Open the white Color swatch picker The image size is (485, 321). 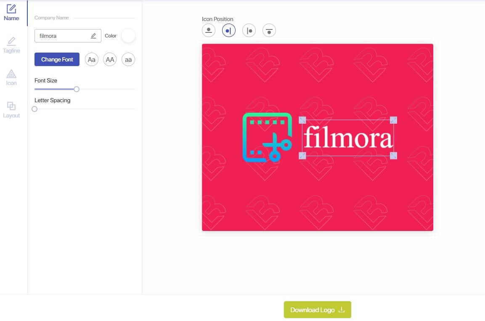point(128,36)
